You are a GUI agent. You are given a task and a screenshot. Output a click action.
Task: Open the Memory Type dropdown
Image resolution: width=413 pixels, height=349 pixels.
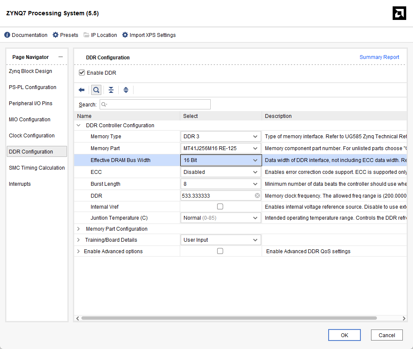[x=221, y=137]
